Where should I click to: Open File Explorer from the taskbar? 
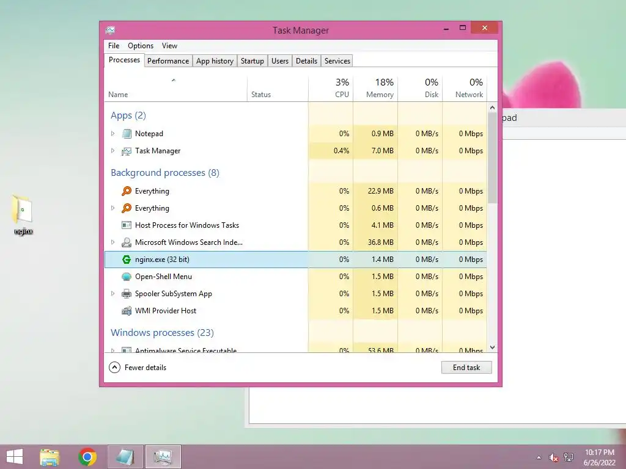tap(50, 457)
